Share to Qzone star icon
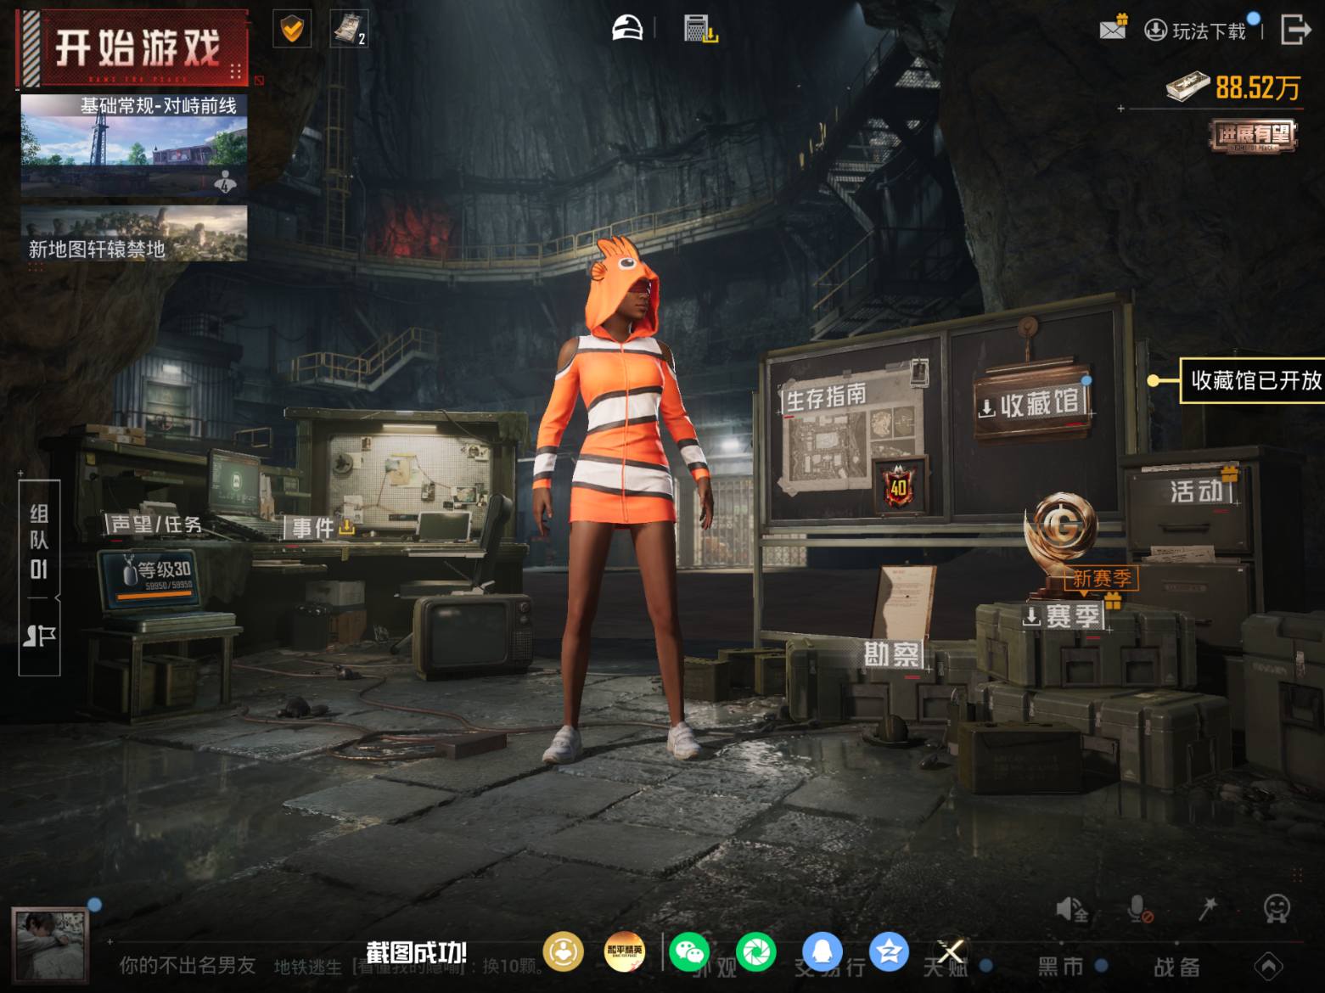 tap(888, 951)
